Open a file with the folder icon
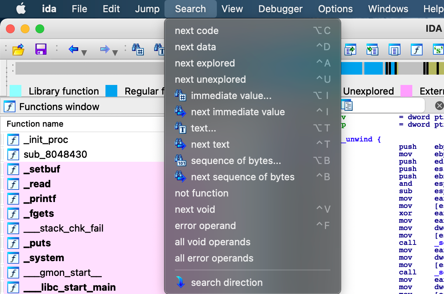 coord(18,49)
